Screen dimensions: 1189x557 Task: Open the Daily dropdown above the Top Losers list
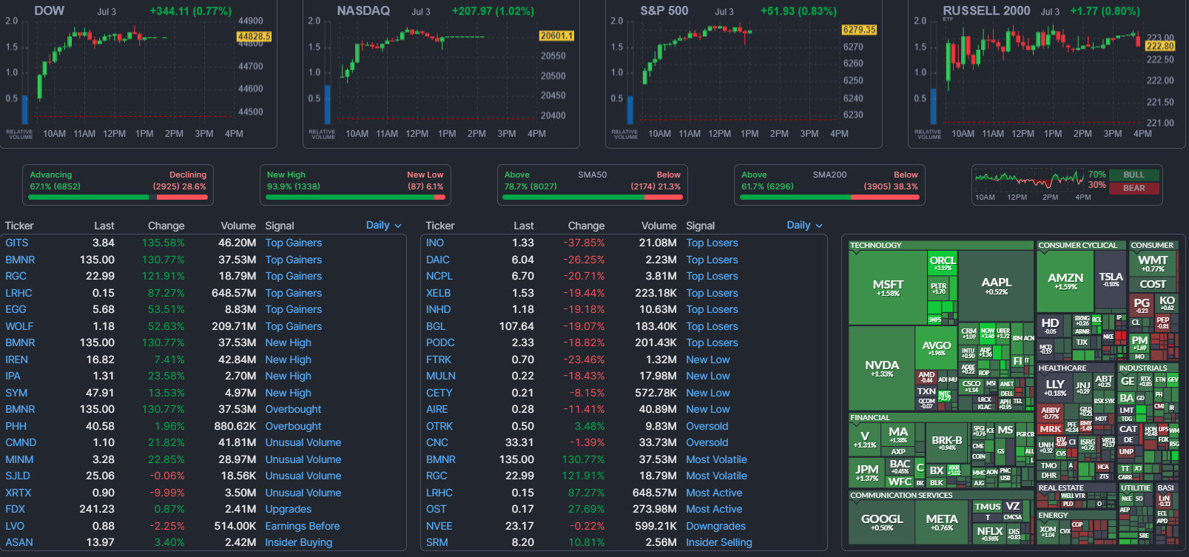804,226
